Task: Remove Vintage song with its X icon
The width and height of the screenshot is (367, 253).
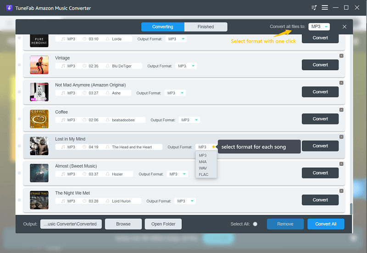Action: (341, 56)
